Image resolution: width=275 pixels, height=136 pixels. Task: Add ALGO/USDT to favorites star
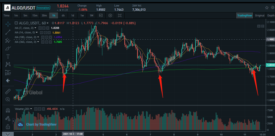(267, 7)
